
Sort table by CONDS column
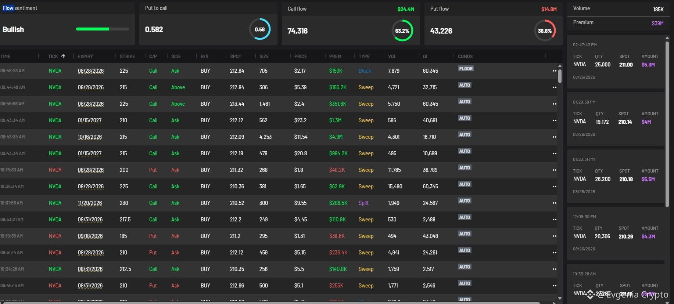(465, 56)
